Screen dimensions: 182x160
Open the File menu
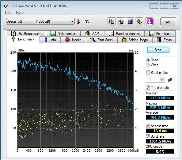[8, 13]
